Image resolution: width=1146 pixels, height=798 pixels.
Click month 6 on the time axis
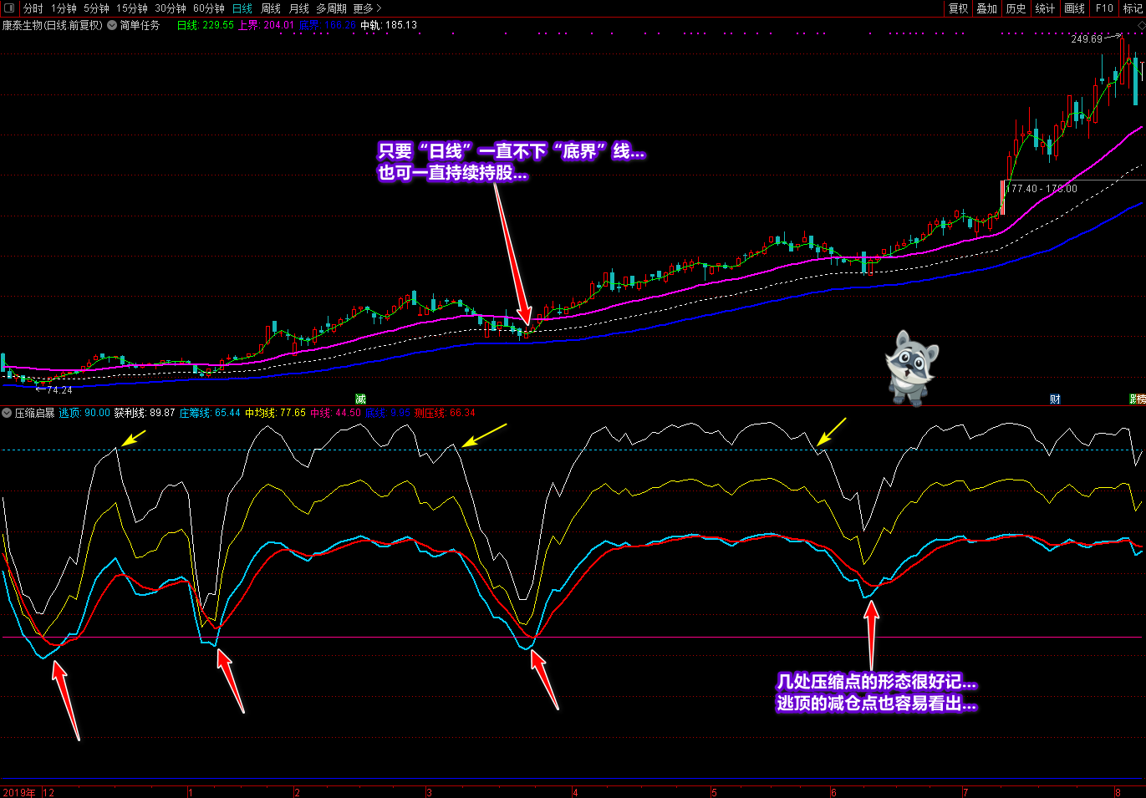coord(833,792)
